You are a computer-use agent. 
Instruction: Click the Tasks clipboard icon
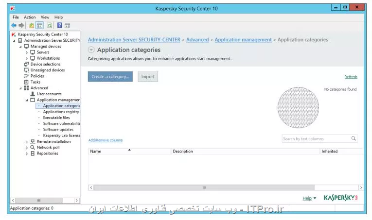(26, 82)
